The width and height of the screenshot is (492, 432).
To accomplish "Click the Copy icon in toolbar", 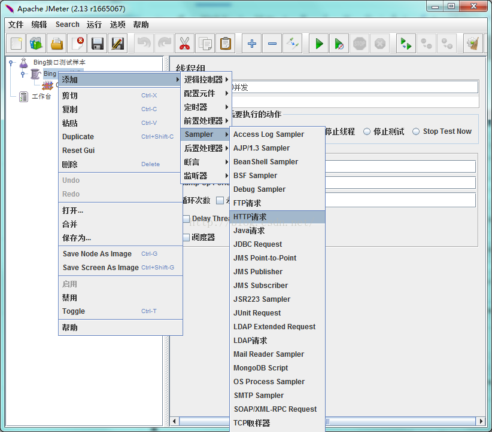I will click(x=205, y=44).
